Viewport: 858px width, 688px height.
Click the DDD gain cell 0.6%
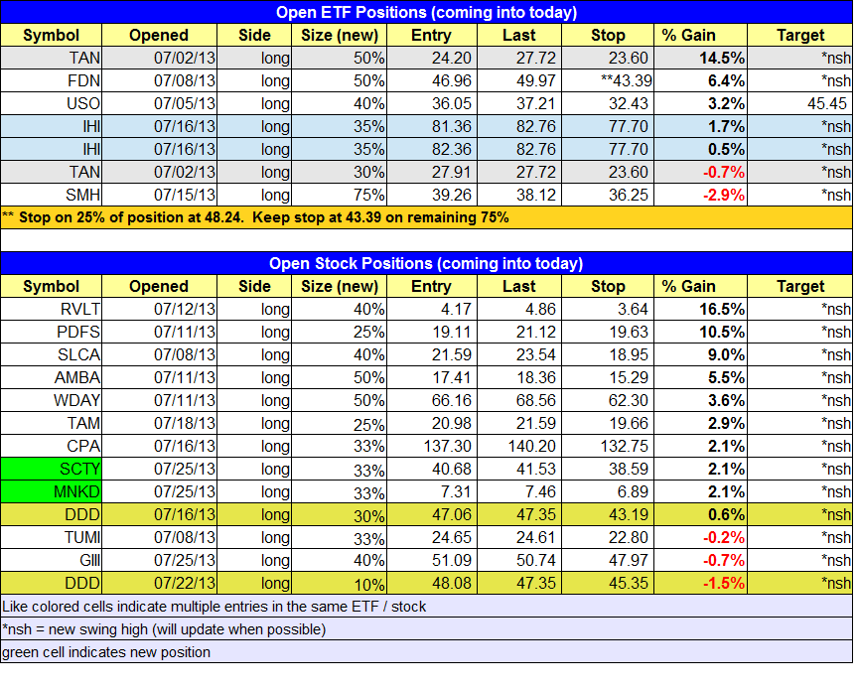(x=701, y=514)
